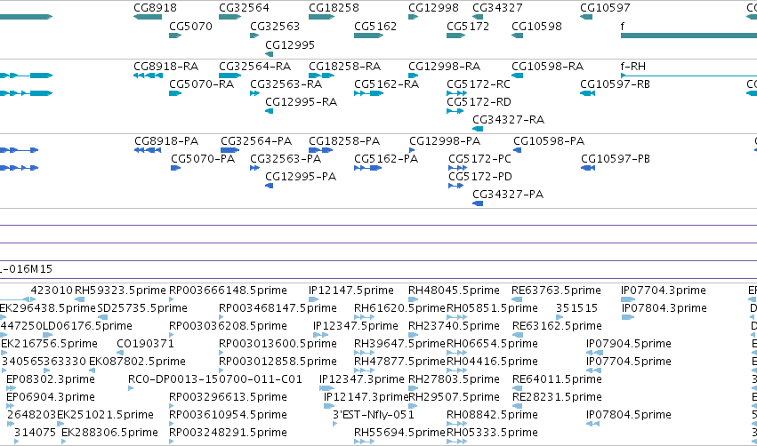This screenshot has width=757, height=446.
Task: Click protein CG18258-PA label
Action: coord(344,140)
